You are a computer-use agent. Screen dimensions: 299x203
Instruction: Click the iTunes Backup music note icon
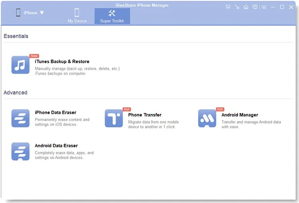[20, 65]
